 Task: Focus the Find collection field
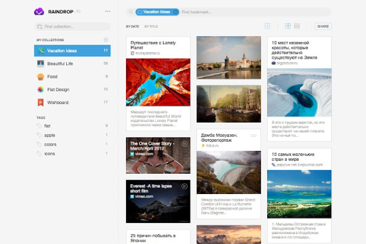pyautogui.click(x=73, y=27)
